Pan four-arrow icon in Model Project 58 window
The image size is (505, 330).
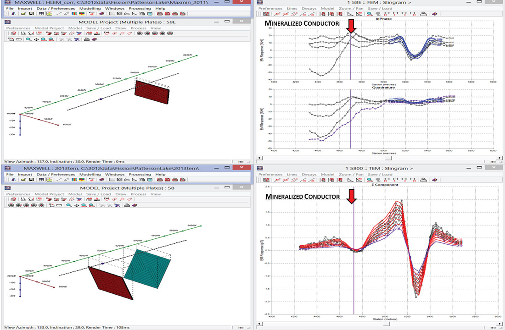pos(77,205)
